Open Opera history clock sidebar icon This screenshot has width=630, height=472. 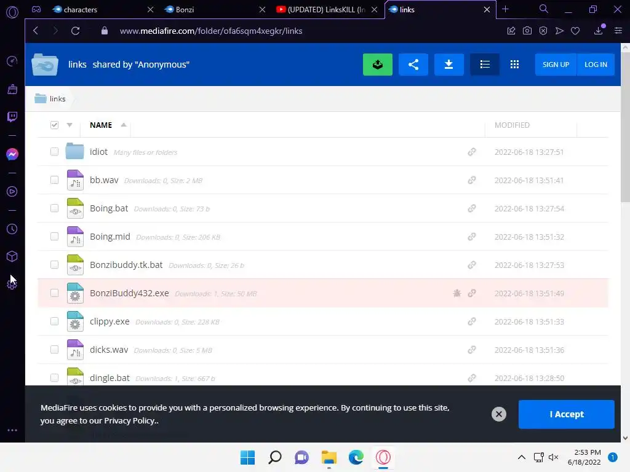(12, 229)
